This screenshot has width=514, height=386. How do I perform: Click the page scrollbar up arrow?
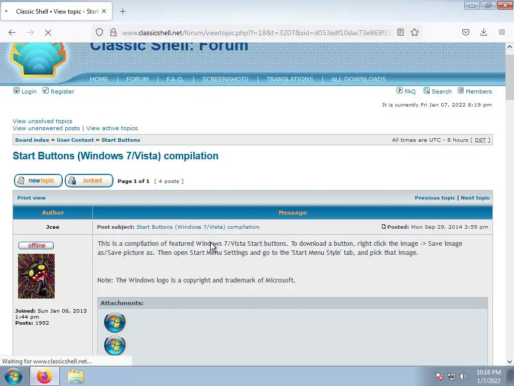pos(509,47)
